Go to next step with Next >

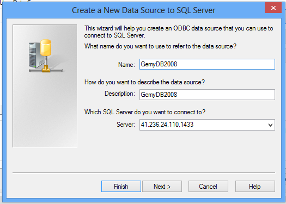tap(162, 186)
